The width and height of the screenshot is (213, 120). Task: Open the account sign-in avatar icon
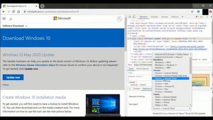(119, 19)
